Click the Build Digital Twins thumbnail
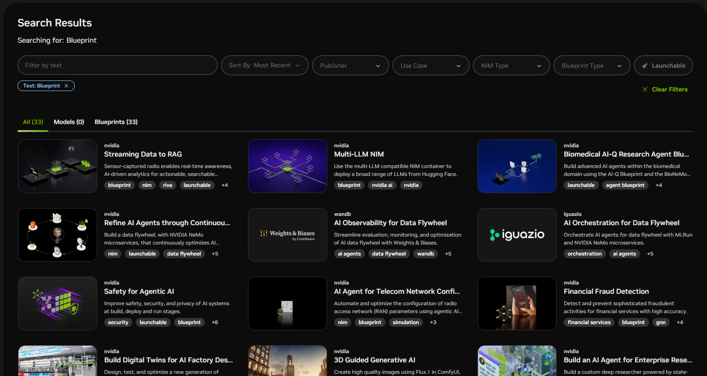 58,361
